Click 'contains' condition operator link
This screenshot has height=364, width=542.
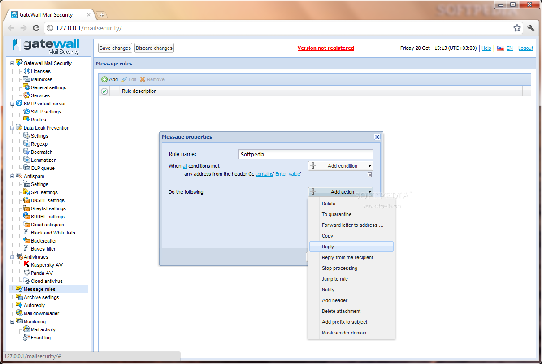(264, 174)
